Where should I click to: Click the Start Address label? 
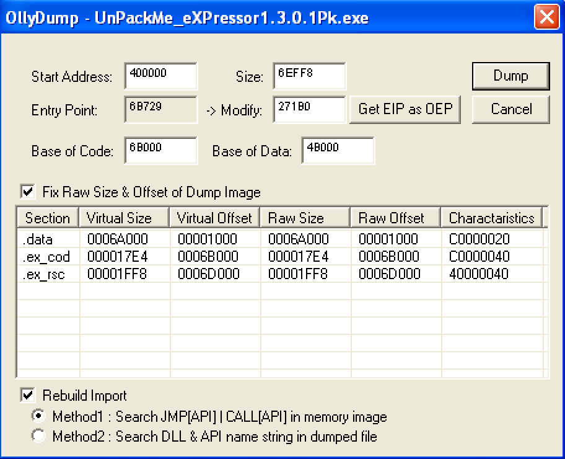(x=72, y=76)
